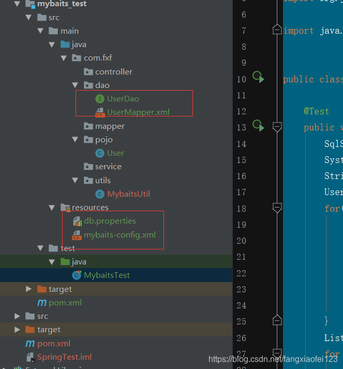Select SpringTest.iml file
Viewport: 343px width, 369px height.
pos(65,357)
